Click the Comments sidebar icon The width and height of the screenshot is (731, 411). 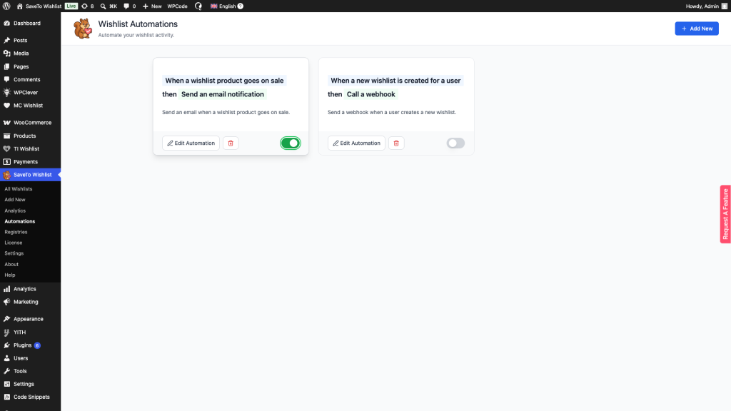(x=6, y=80)
